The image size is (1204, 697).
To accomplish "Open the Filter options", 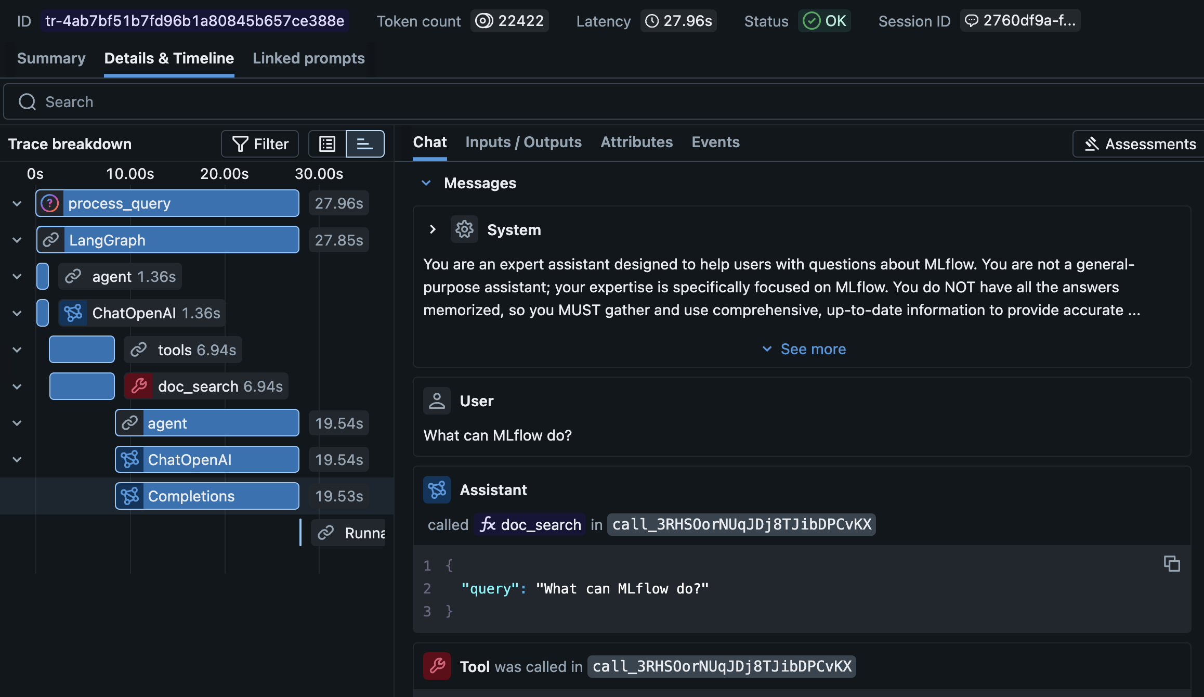I will click(259, 144).
